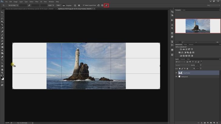This screenshot has width=221, height=124.
Task: Reset the crop box settings
Action: tap(99, 5)
